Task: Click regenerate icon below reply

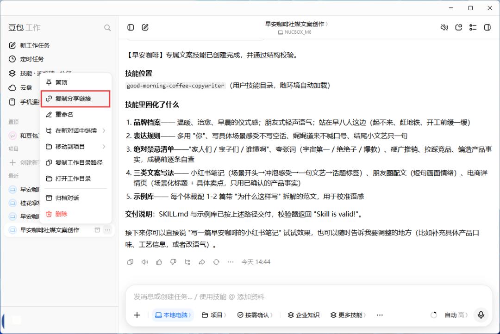Action: pos(216,262)
